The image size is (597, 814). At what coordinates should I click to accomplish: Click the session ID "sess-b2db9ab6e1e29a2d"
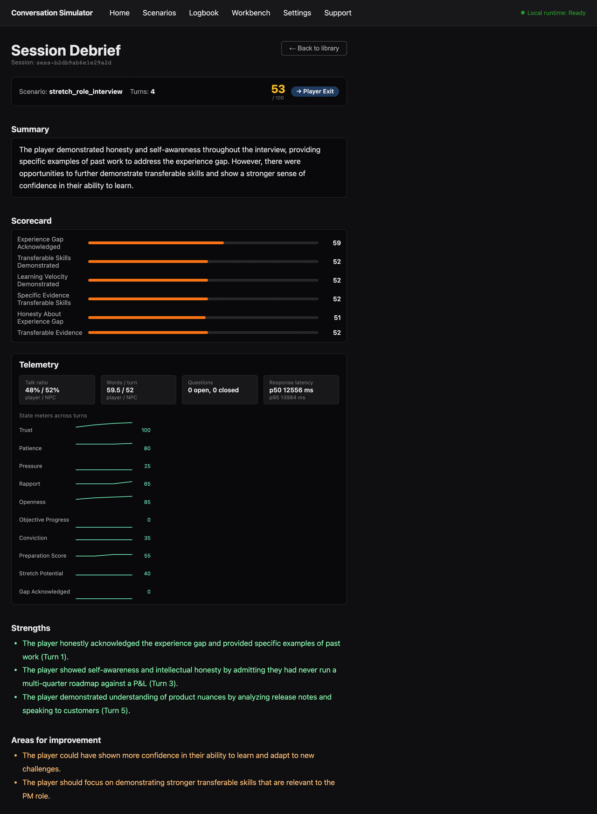click(74, 63)
